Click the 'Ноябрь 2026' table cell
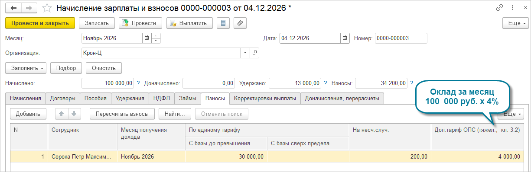 (x=151, y=157)
